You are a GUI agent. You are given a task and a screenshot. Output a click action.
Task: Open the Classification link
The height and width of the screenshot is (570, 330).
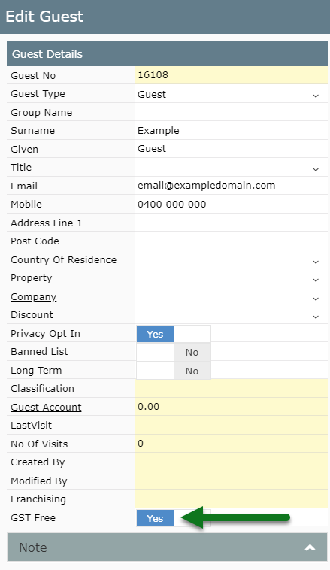coord(42,389)
